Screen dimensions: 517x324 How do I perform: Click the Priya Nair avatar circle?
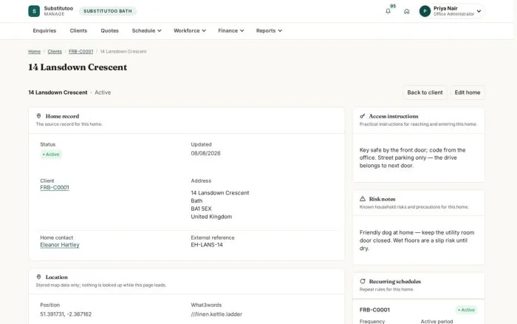pos(425,11)
